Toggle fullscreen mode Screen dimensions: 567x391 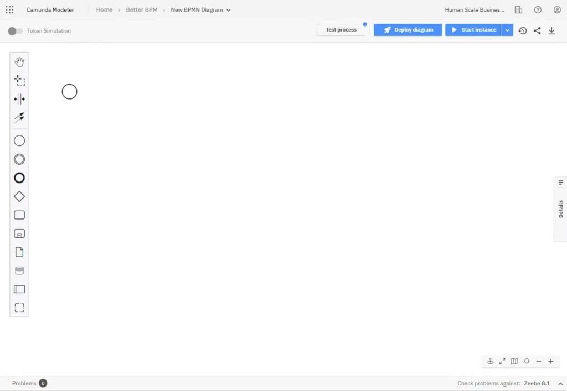pos(502,361)
